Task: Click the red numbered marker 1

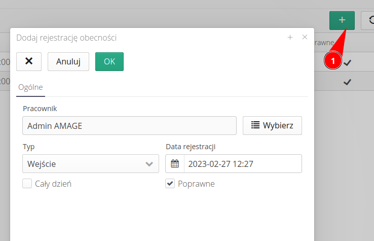Action: [332, 61]
